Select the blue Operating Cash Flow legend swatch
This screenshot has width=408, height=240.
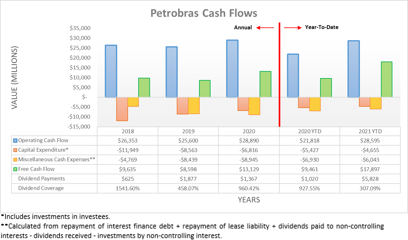[x=15, y=141]
